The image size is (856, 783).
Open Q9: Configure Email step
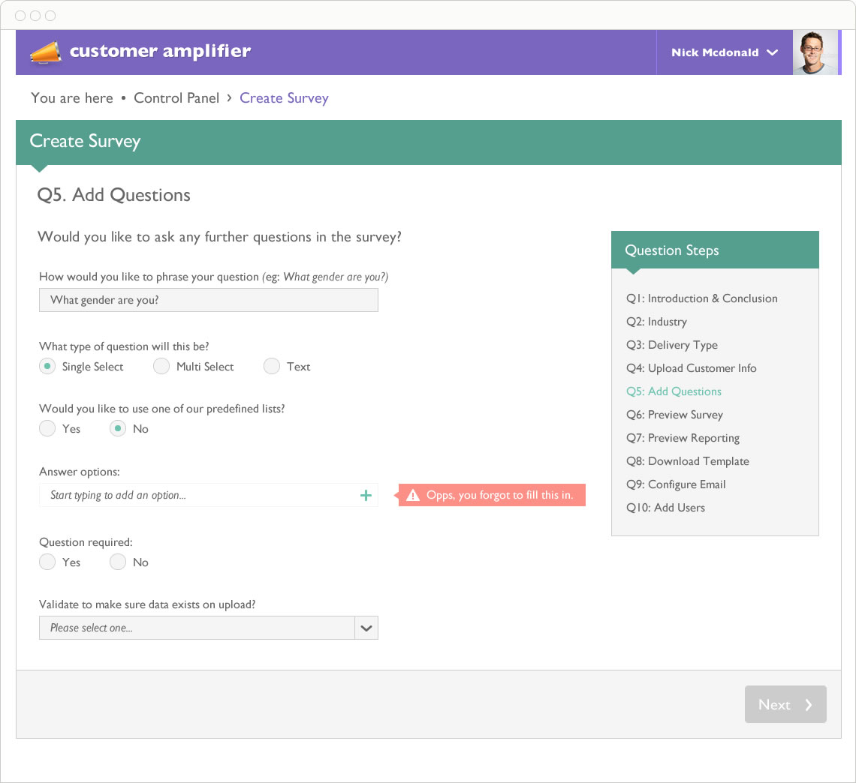[x=676, y=484]
